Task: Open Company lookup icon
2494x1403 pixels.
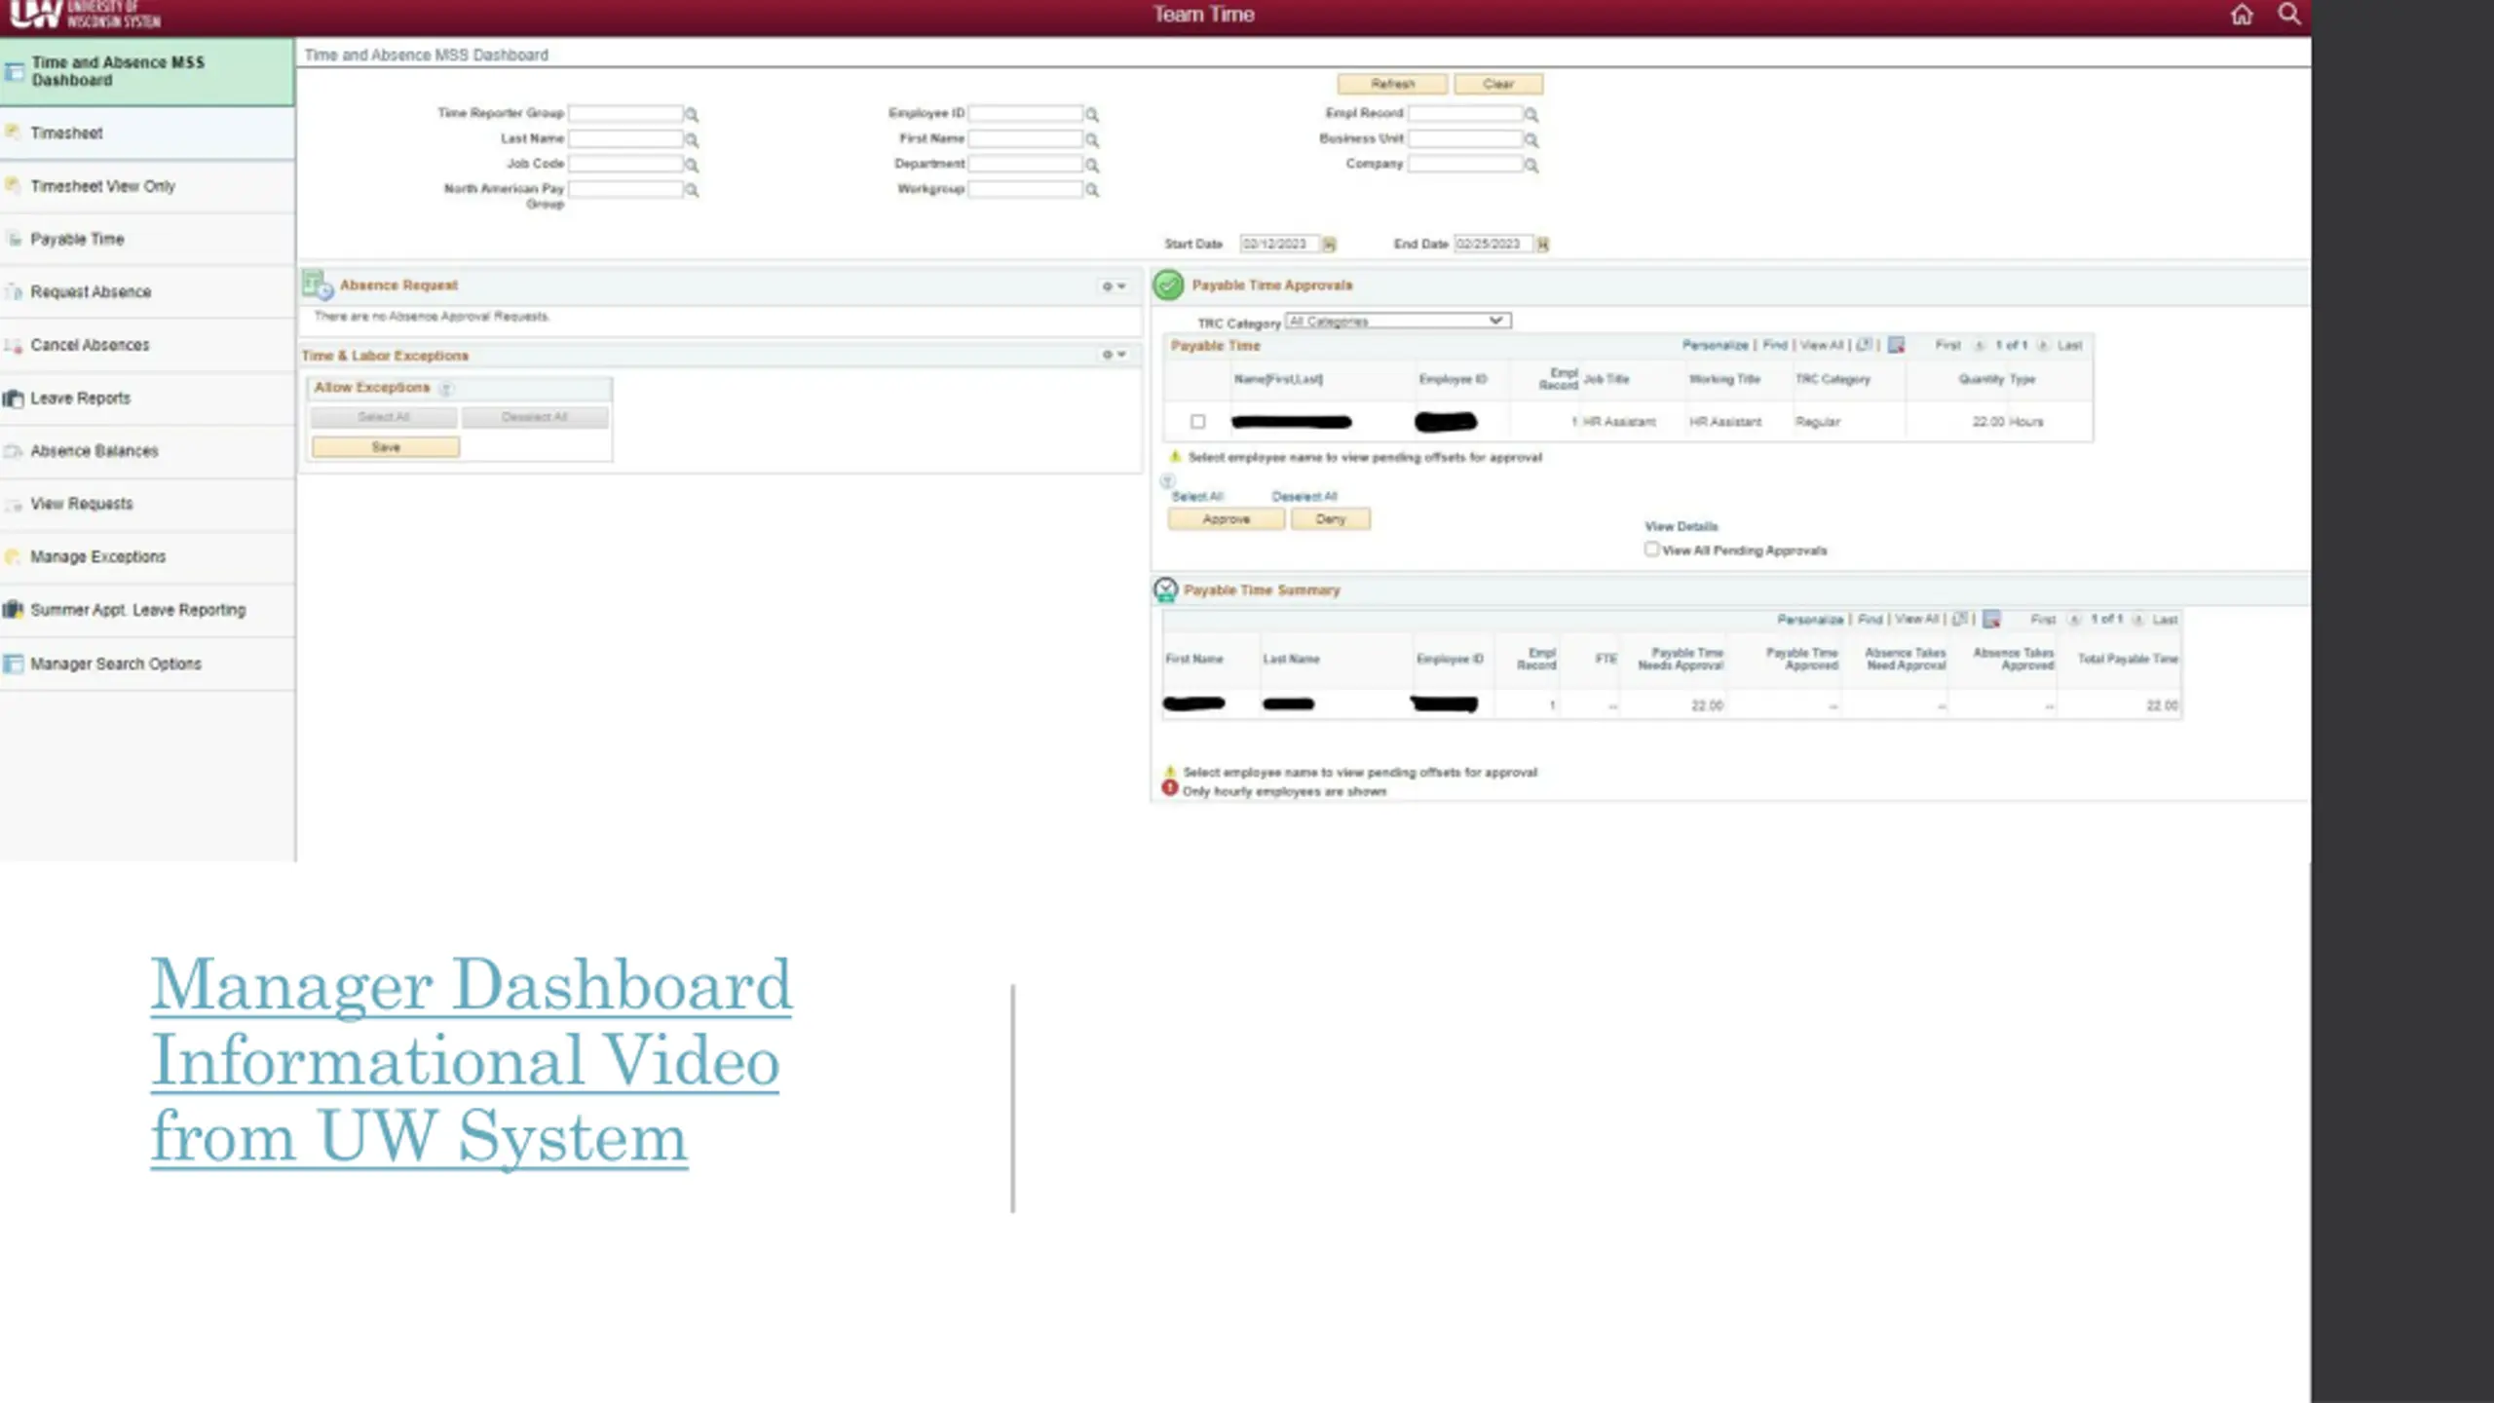Action: pos(1531,166)
